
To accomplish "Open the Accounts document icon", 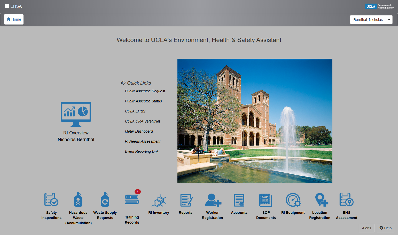I will point(239,200).
